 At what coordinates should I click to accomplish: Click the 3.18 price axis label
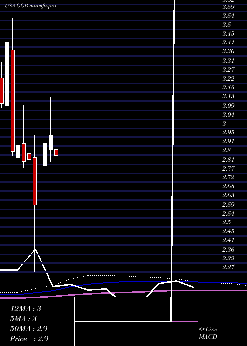(x=228, y=87)
